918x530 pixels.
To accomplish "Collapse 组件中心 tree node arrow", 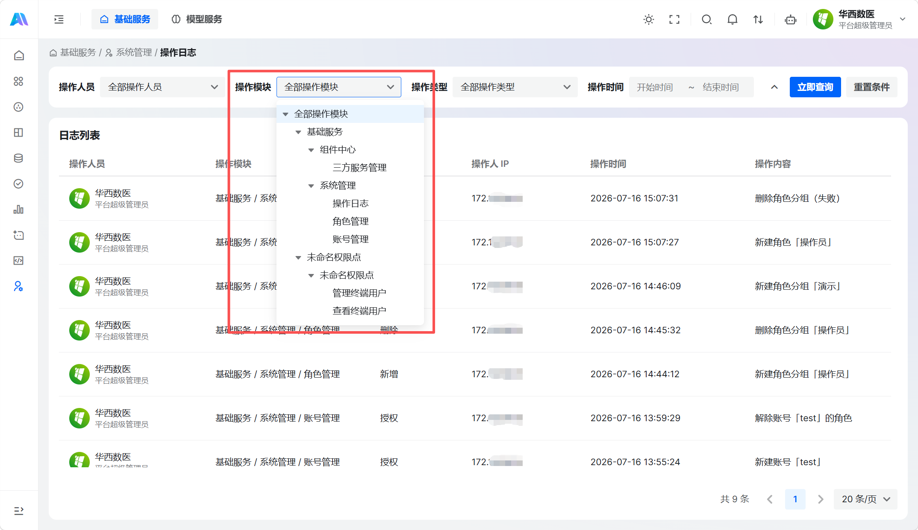I will pos(311,150).
